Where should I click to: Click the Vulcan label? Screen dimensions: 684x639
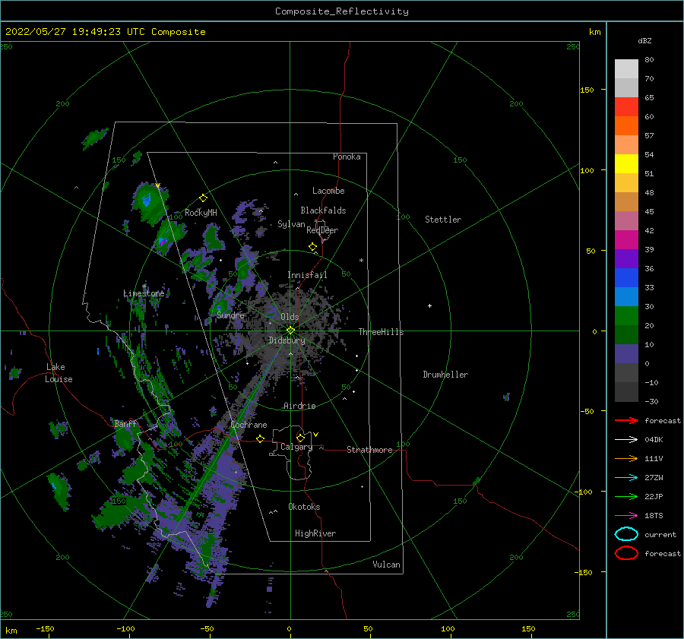click(x=386, y=565)
